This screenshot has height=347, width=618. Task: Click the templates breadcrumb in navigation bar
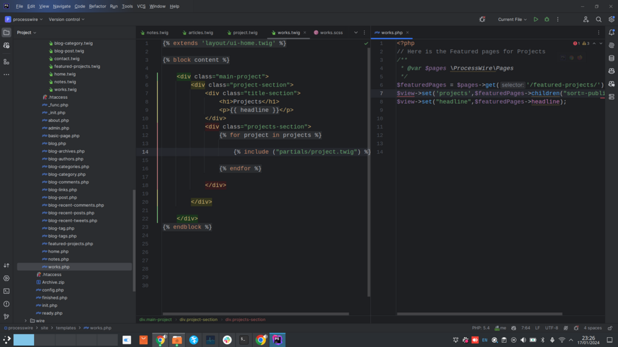[65, 328]
